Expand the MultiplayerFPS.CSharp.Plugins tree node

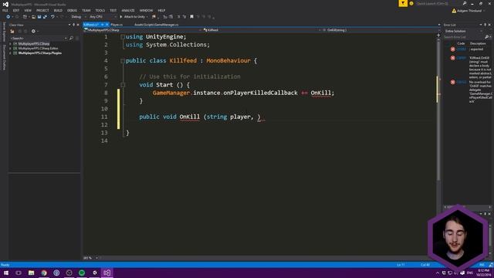pos(10,53)
